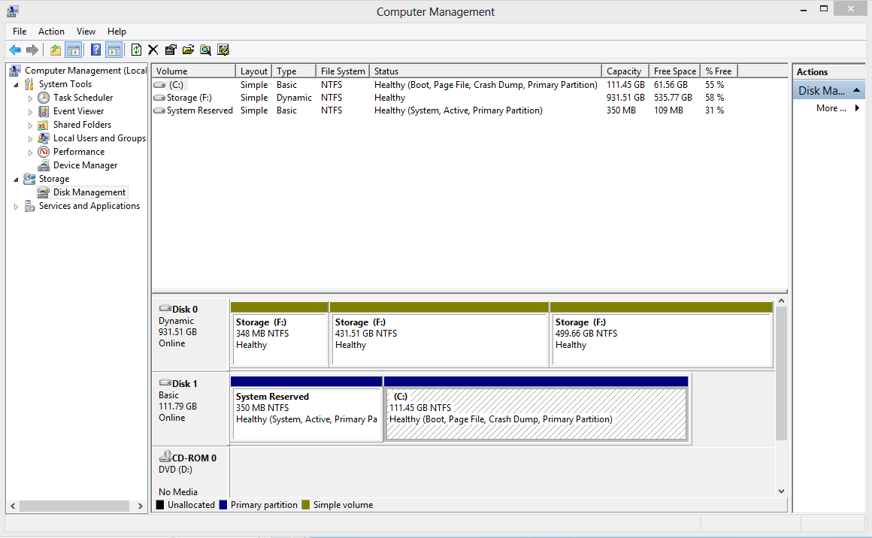The height and width of the screenshot is (538, 872).
Task: Click the Refresh toolbar icon
Action: coord(136,50)
